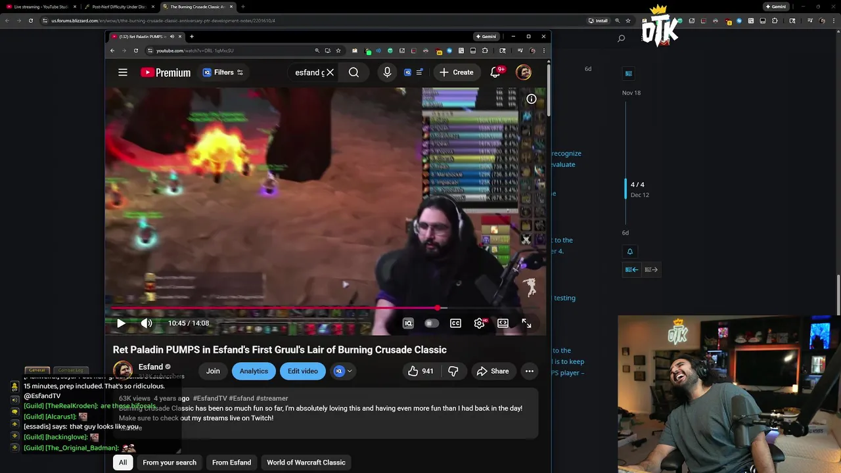
Task: Click the youtube.com address bar
Action: coord(230,51)
